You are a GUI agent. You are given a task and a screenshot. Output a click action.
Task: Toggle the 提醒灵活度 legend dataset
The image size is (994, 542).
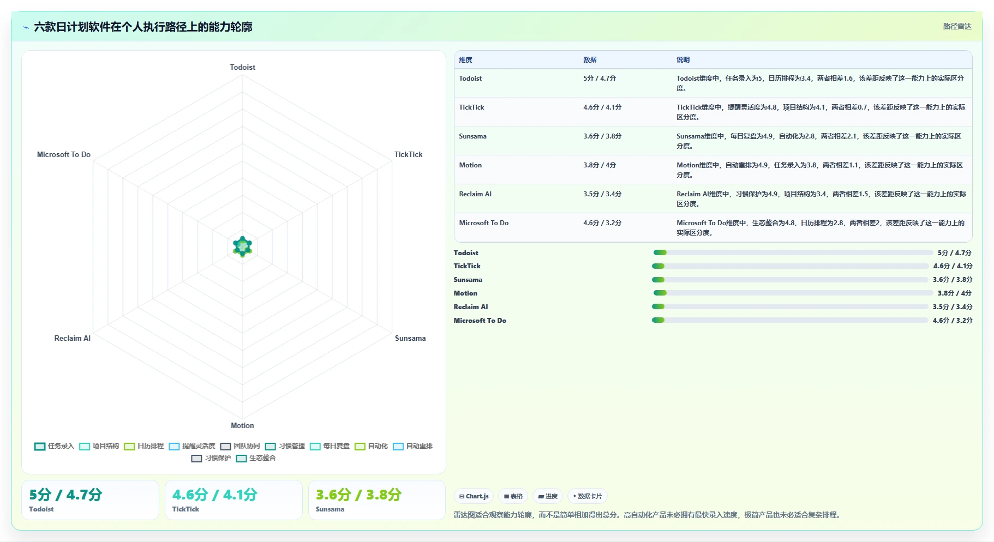click(193, 446)
